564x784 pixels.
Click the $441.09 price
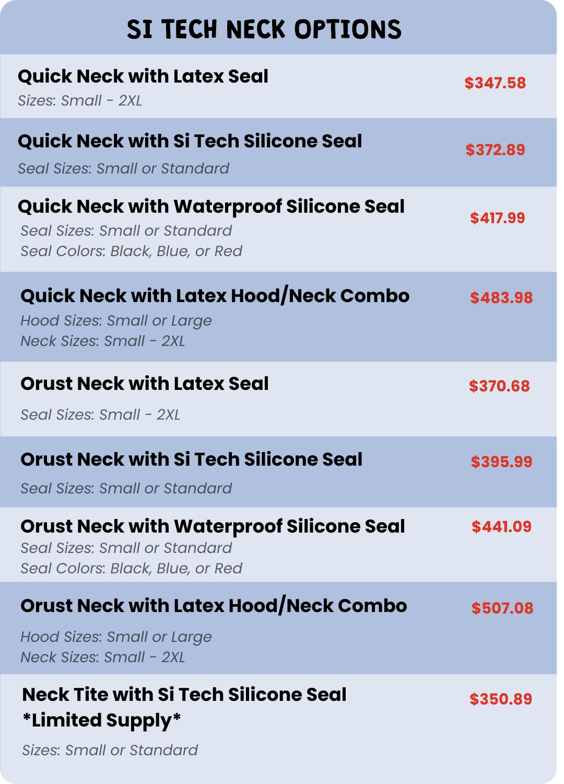[501, 527]
